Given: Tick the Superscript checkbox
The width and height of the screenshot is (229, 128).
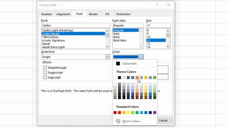Looking at the screenshot, I should (x=45, y=73).
